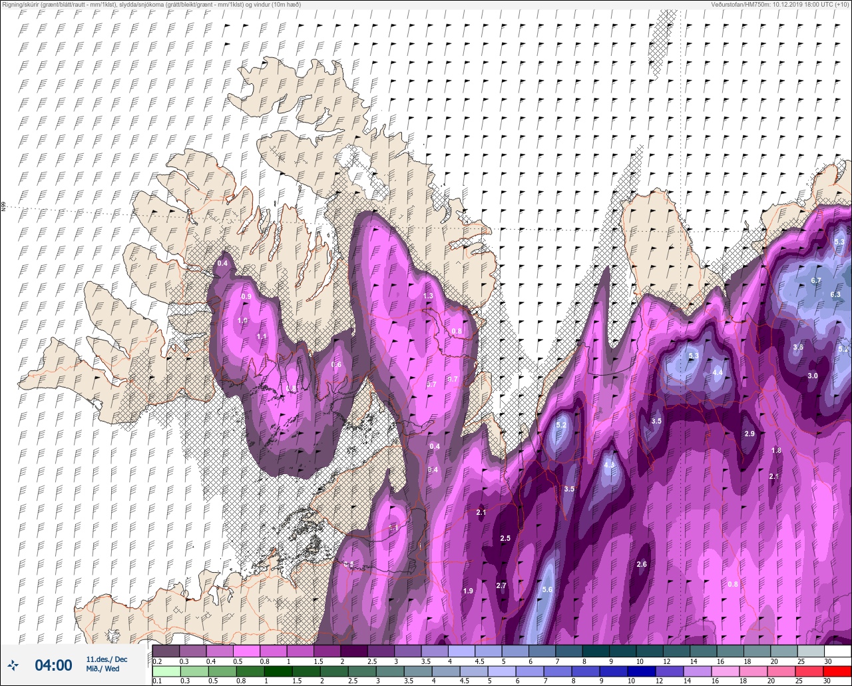The height and width of the screenshot is (686, 852).
Task: Click the 2.7 precipitation value on map
Action: click(501, 585)
